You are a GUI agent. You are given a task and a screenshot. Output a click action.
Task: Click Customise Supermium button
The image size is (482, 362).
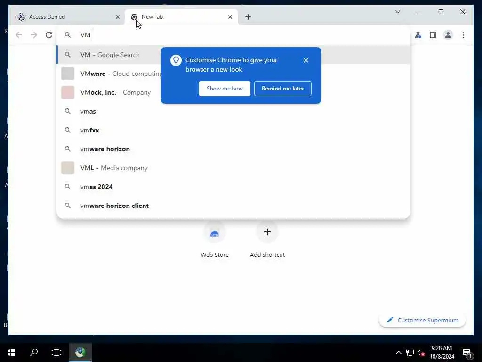tap(422, 320)
